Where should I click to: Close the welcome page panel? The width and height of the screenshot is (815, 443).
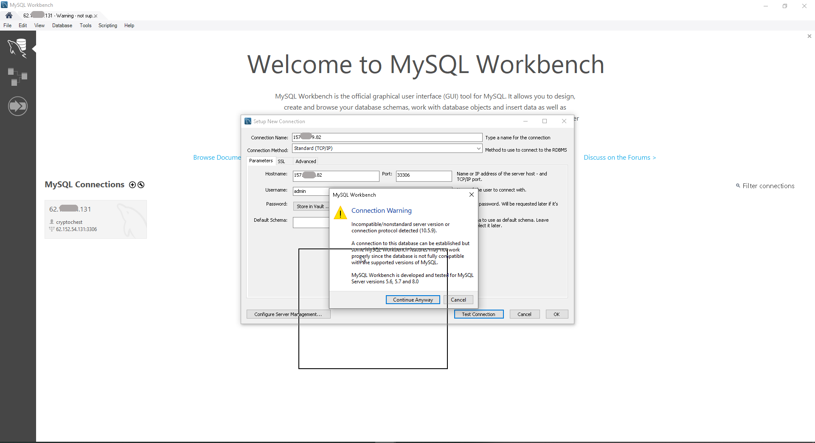(809, 36)
